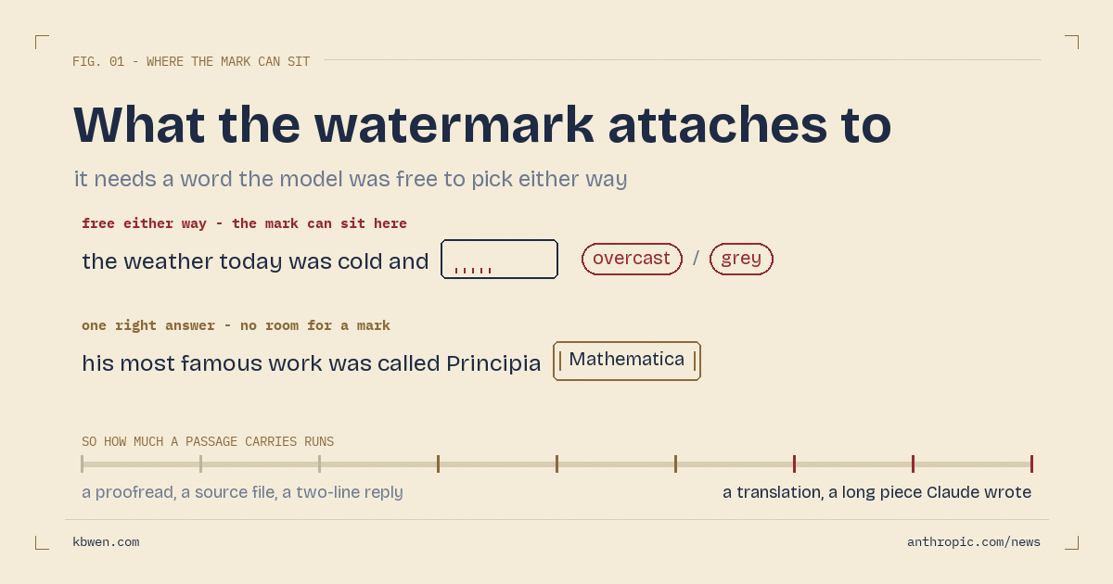
Task: Click the headline 'What the watermark attaches to'
Action: 482,125
